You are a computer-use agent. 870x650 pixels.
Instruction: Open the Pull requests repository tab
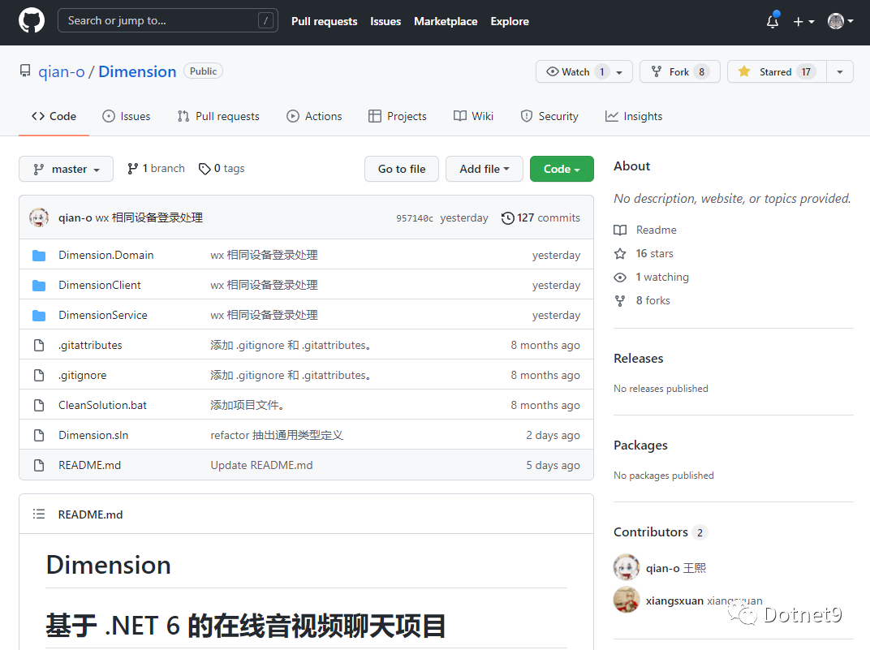pos(218,116)
